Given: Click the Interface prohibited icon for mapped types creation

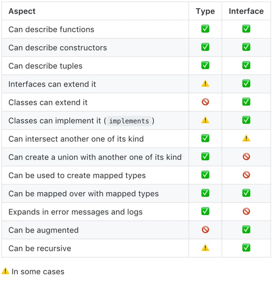Looking at the screenshot, I should 247,175.
